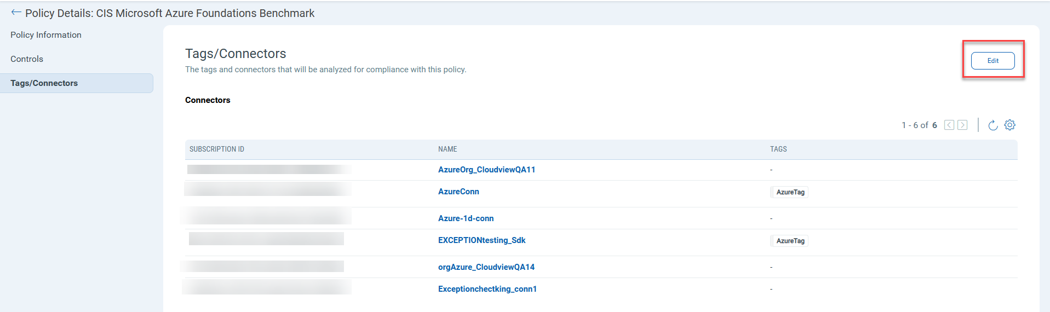Open the AzureConn connector link
This screenshot has width=1050, height=312.
pos(458,192)
